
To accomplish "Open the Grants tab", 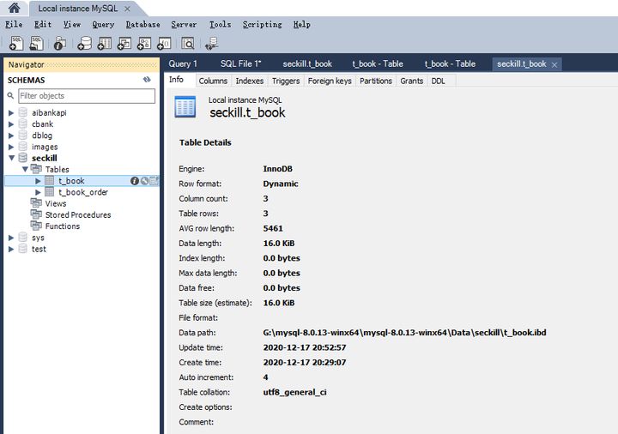I will [411, 81].
